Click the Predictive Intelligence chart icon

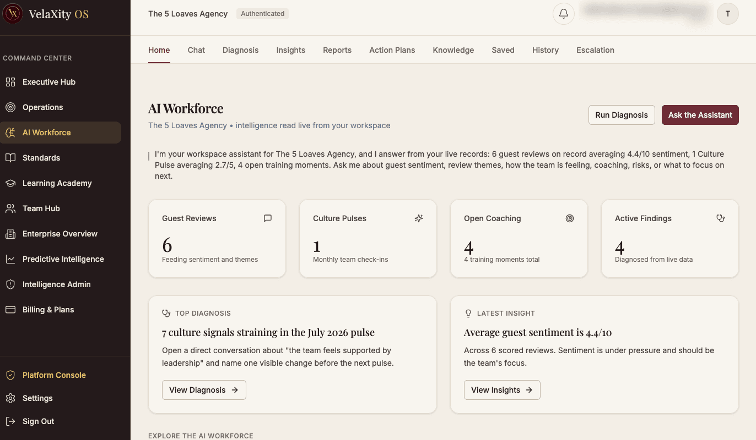click(10, 259)
